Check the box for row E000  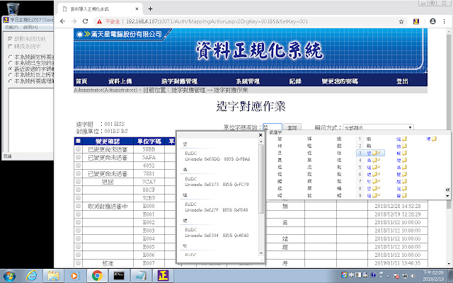click(78, 205)
